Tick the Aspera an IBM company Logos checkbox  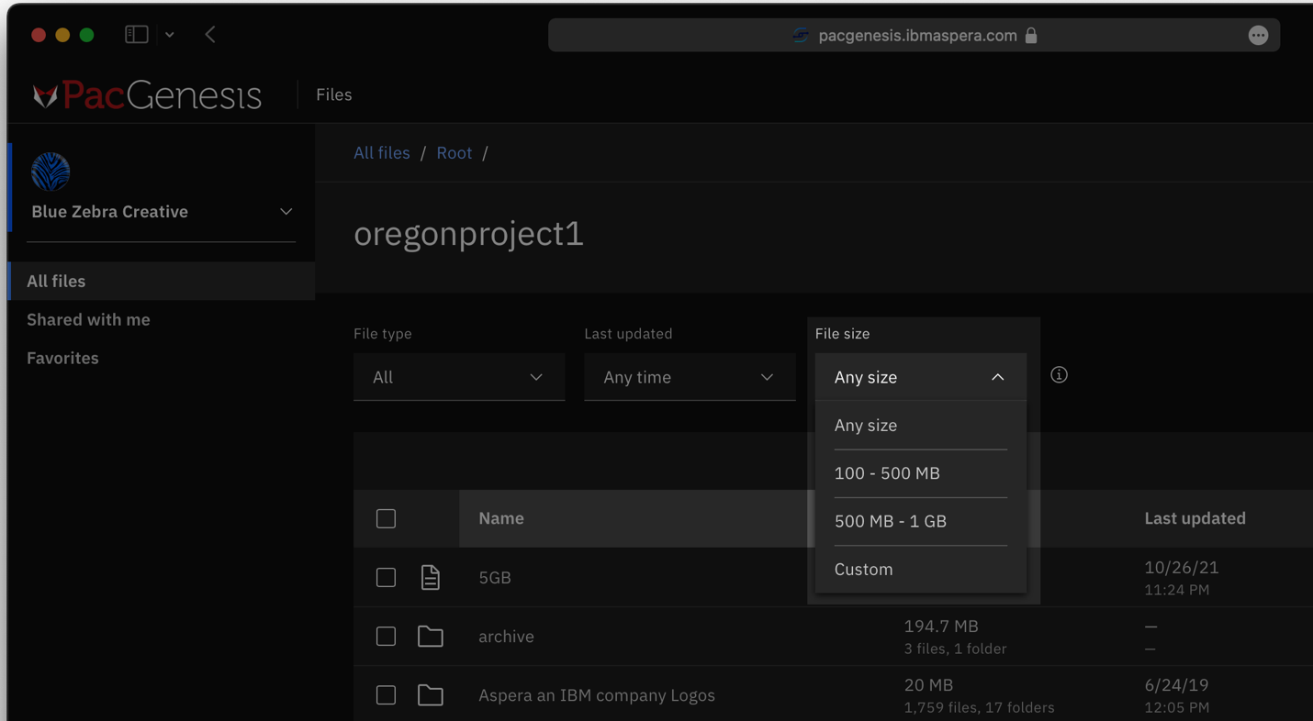(386, 694)
